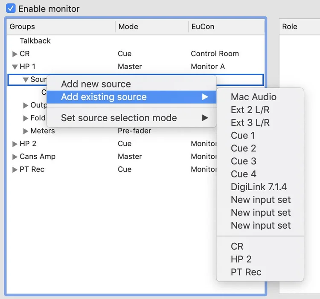Collapse the HP 1 group triangle
This screenshot has height=299, width=320.
[15, 67]
